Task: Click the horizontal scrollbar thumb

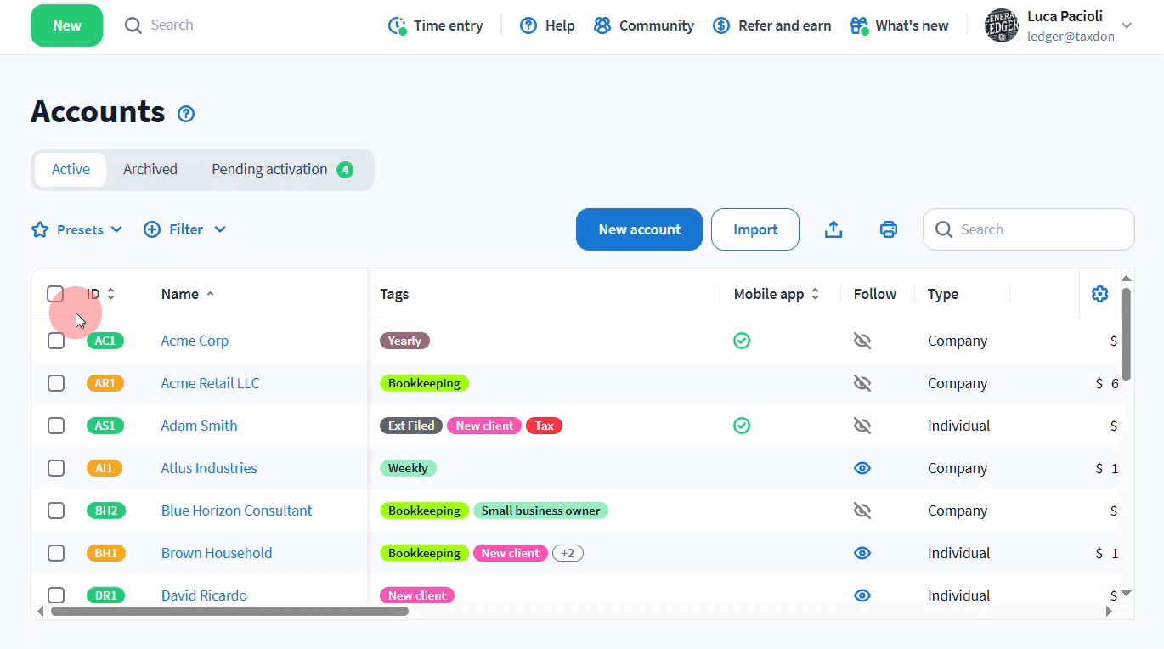Action: tap(229, 611)
